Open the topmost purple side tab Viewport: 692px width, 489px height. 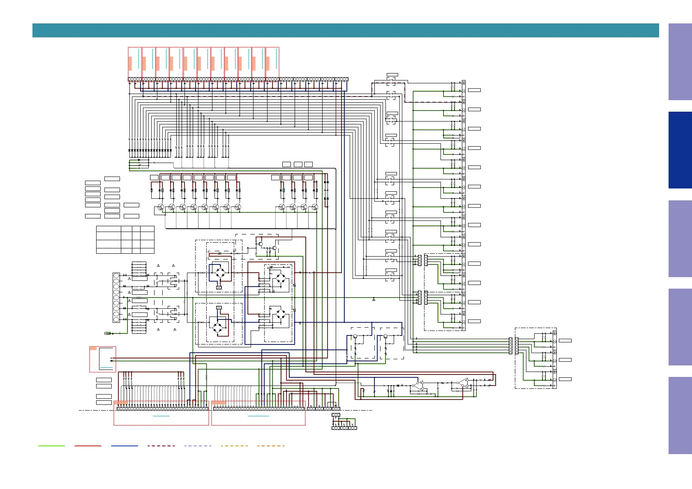[x=680, y=62]
